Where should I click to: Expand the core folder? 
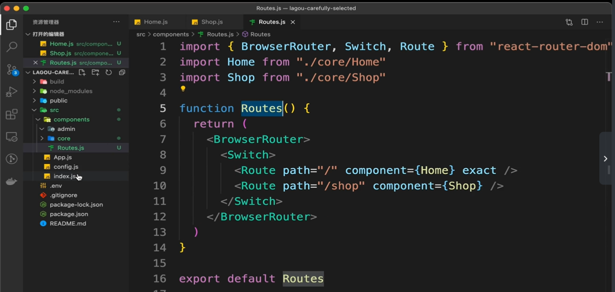[x=42, y=138]
